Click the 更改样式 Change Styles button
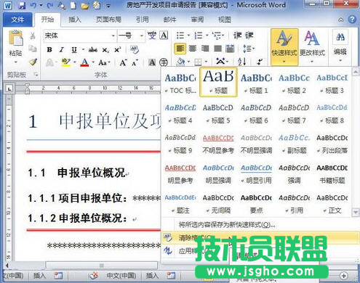The width and height of the screenshot is (360, 283). tap(312, 47)
